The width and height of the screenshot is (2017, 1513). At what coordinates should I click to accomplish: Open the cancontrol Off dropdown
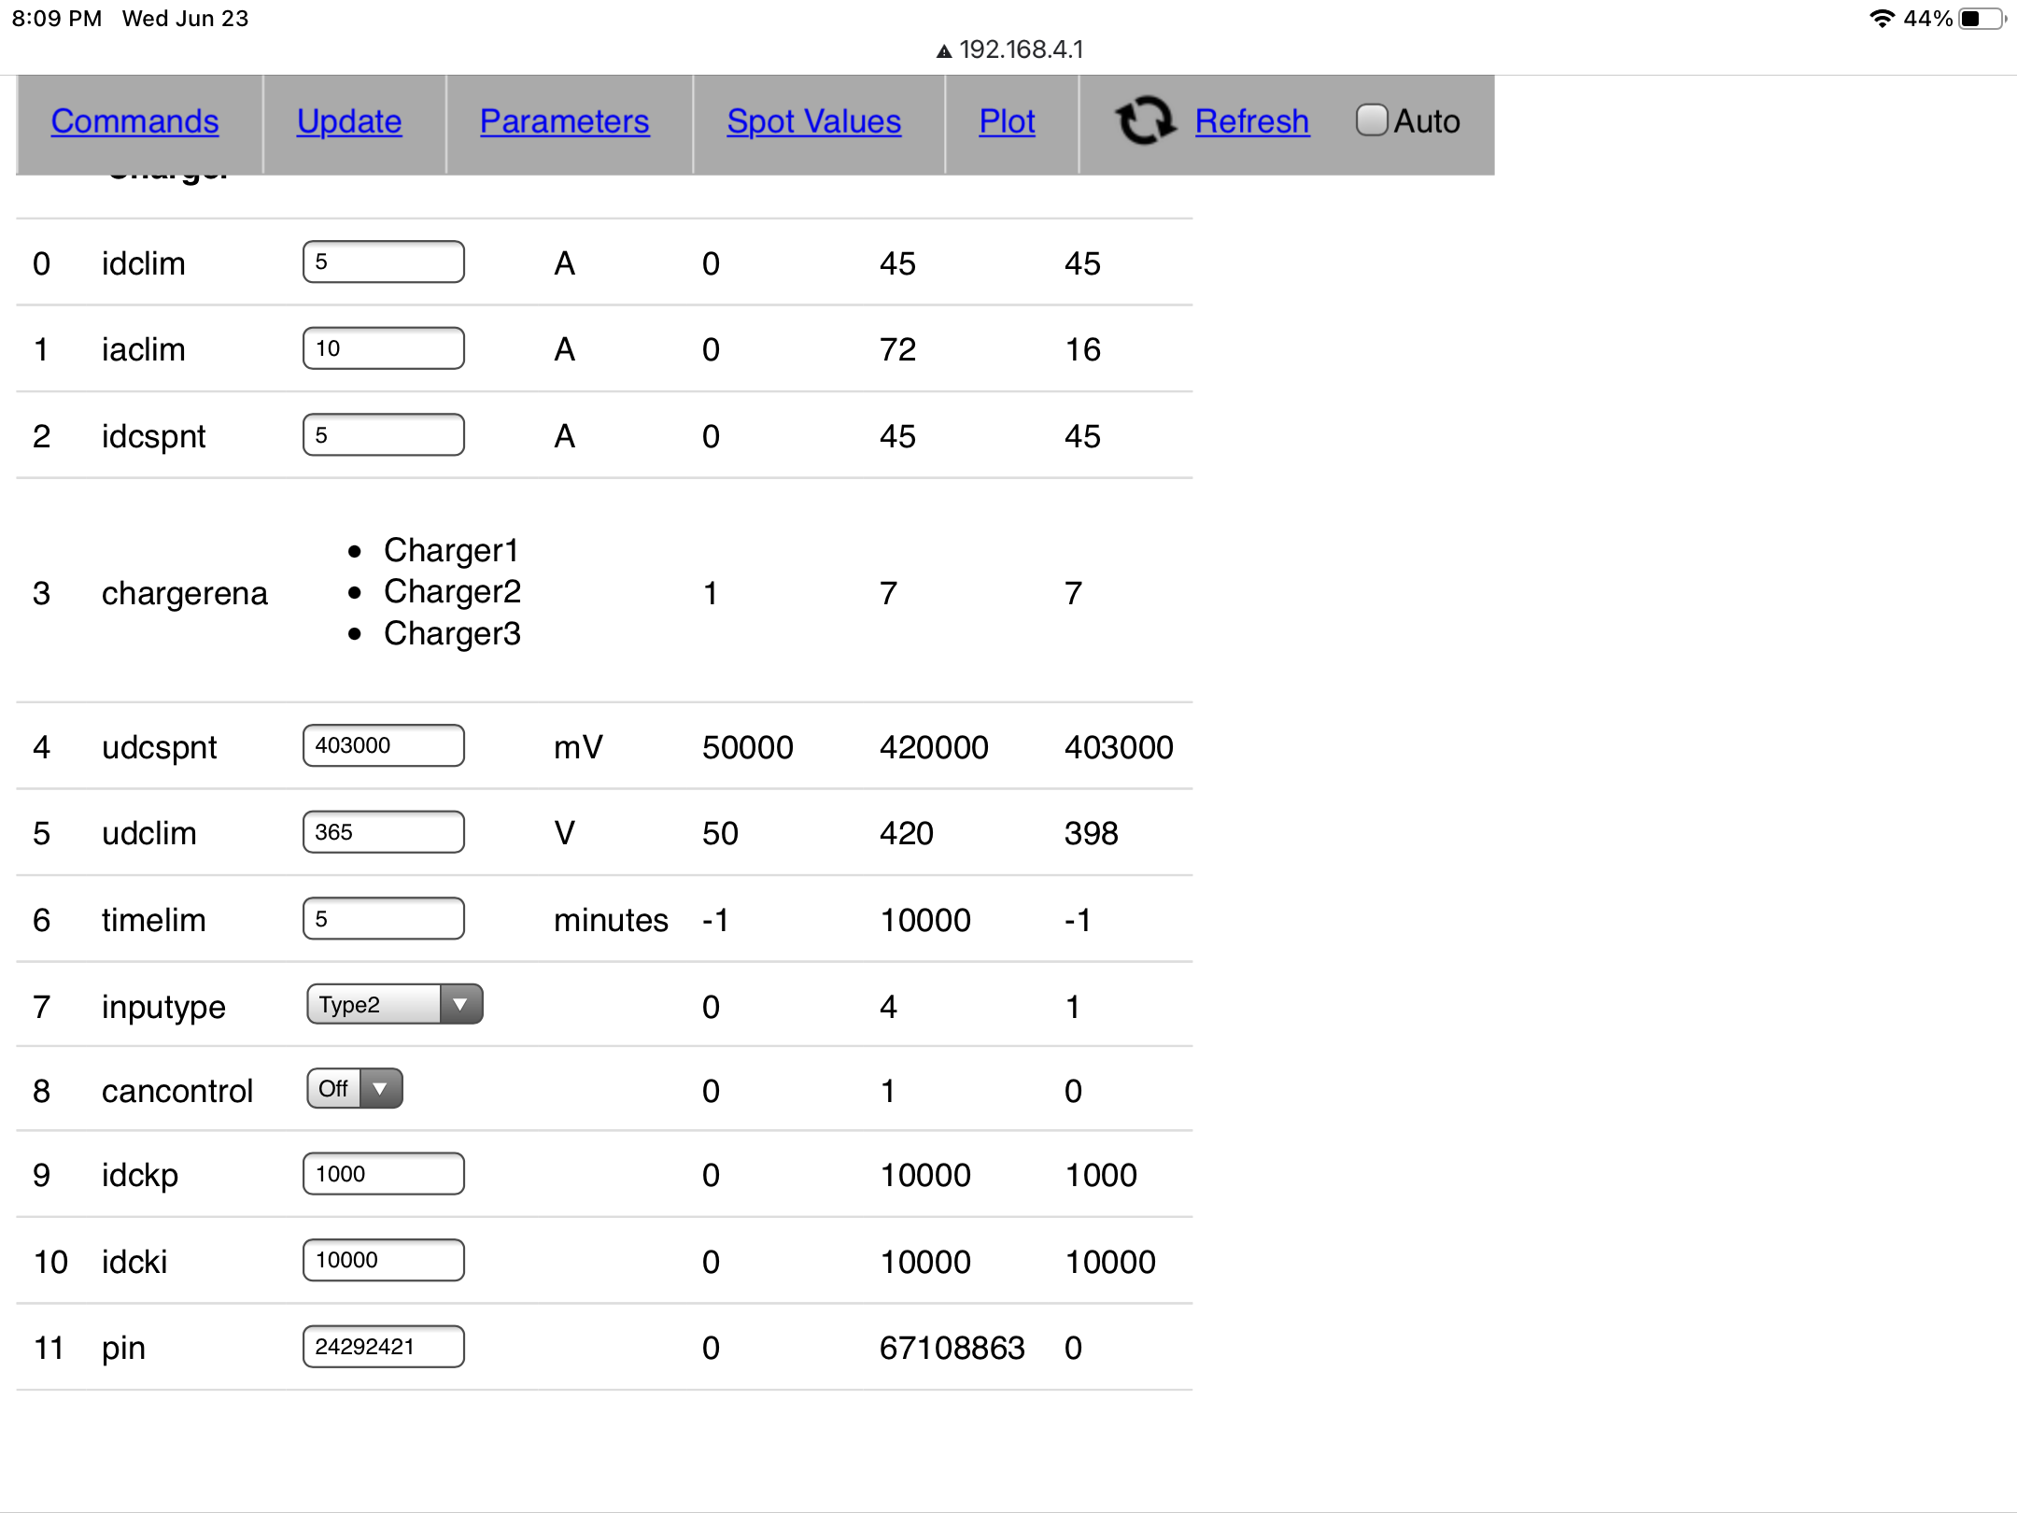click(354, 1088)
